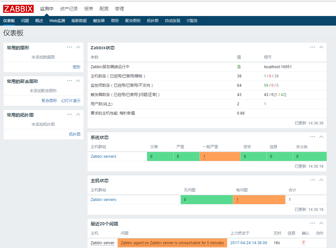
Task: Open Zabbix servers link in 主机状态
Action: [x=103, y=200]
